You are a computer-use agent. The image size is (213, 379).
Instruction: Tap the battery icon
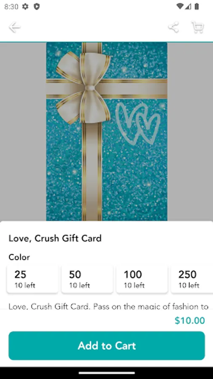(x=197, y=6)
